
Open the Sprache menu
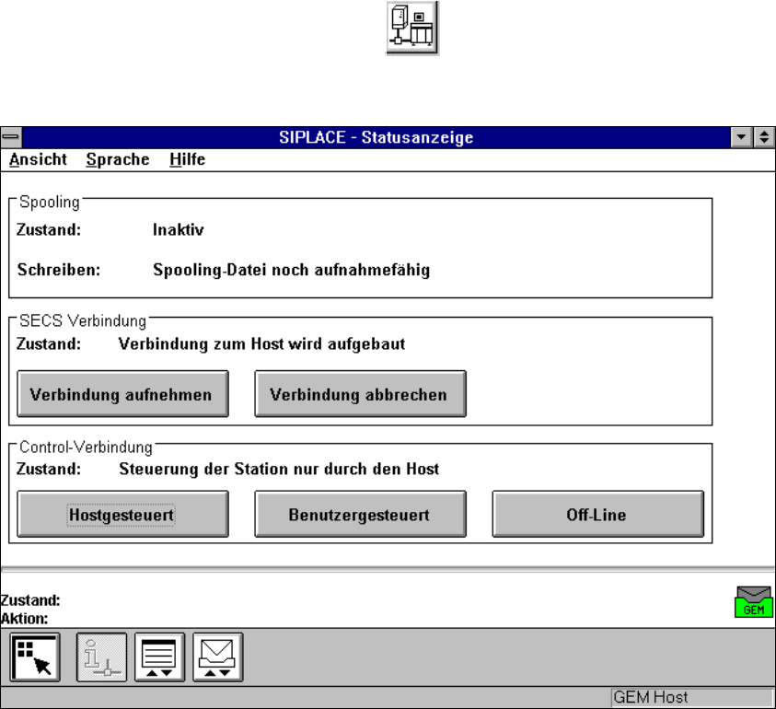click(x=118, y=159)
